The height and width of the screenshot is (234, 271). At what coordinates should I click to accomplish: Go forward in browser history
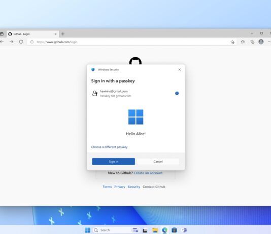(x=11, y=42)
